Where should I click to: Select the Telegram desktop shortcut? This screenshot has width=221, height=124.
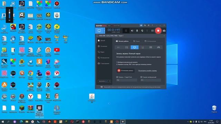[31, 63]
